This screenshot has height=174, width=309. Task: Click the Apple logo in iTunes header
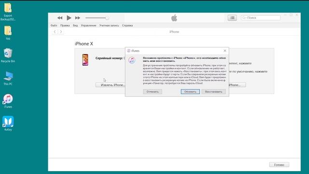pos(174,18)
